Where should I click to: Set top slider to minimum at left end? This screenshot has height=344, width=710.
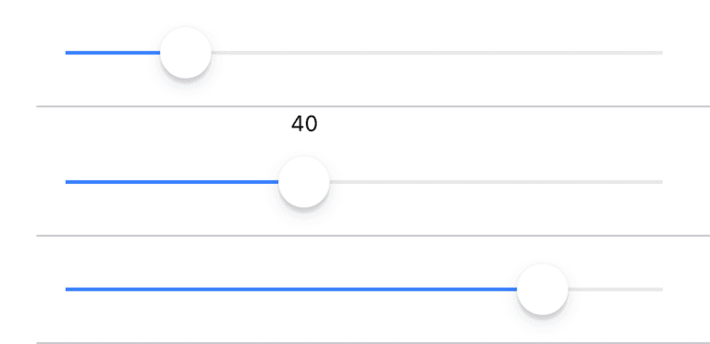[67, 53]
